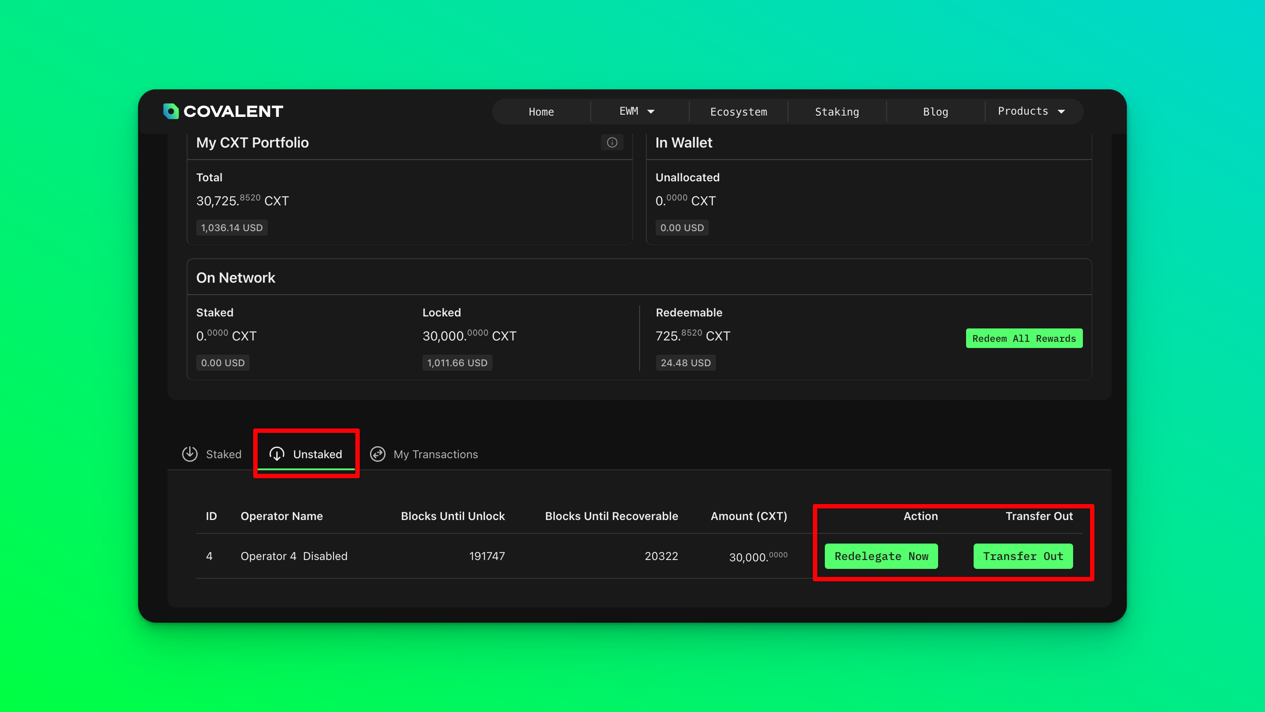Click the 1,036.14 USD total value
Screen dimensions: 1265x712
pyautogui.click(x=232, y=228)
